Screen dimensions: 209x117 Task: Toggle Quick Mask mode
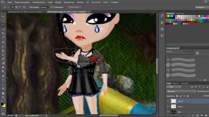[3, 110]
